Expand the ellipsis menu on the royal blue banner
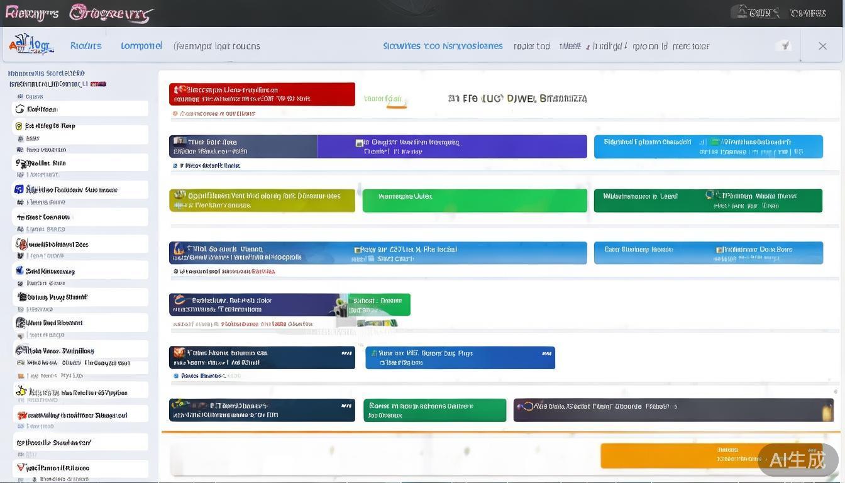The height and width of the screenshot is (483, 845). pyautogui.click(x=546, y=353)
